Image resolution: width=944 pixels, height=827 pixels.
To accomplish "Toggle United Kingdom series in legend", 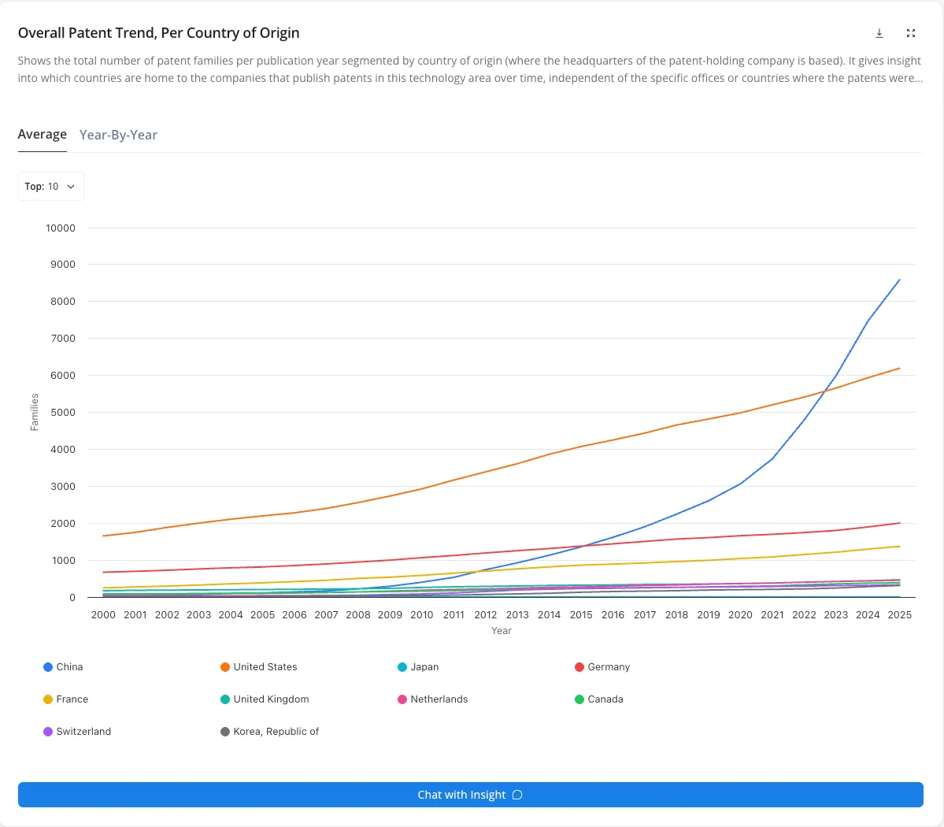I will [265, 699].
